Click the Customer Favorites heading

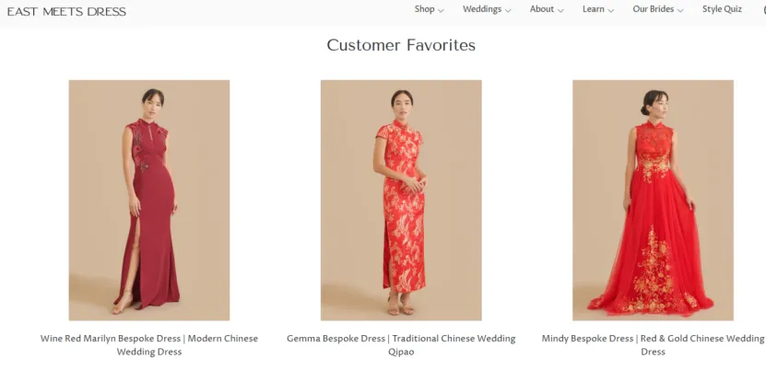point(401,45)
